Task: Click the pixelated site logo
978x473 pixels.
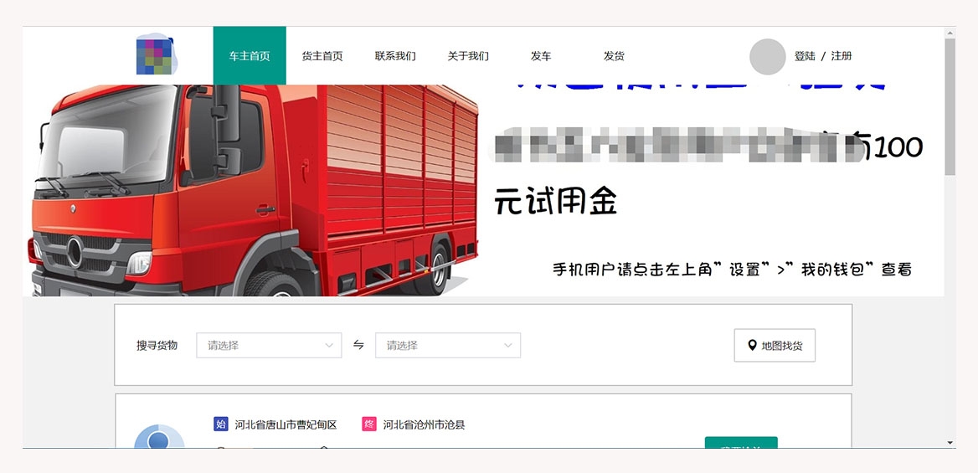Action: tap(156, 55)
